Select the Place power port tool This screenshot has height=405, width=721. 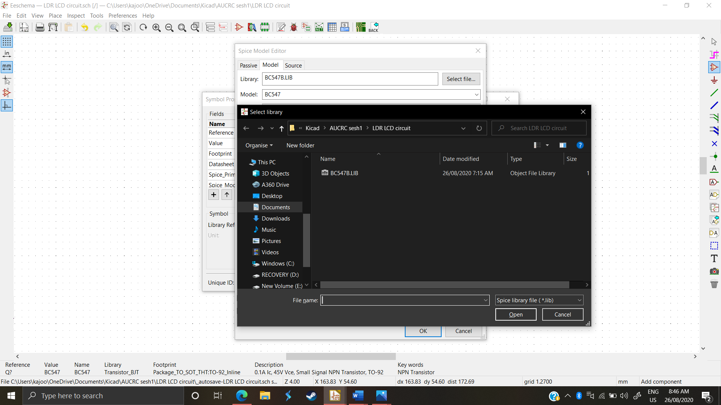(x=714, y=80)
